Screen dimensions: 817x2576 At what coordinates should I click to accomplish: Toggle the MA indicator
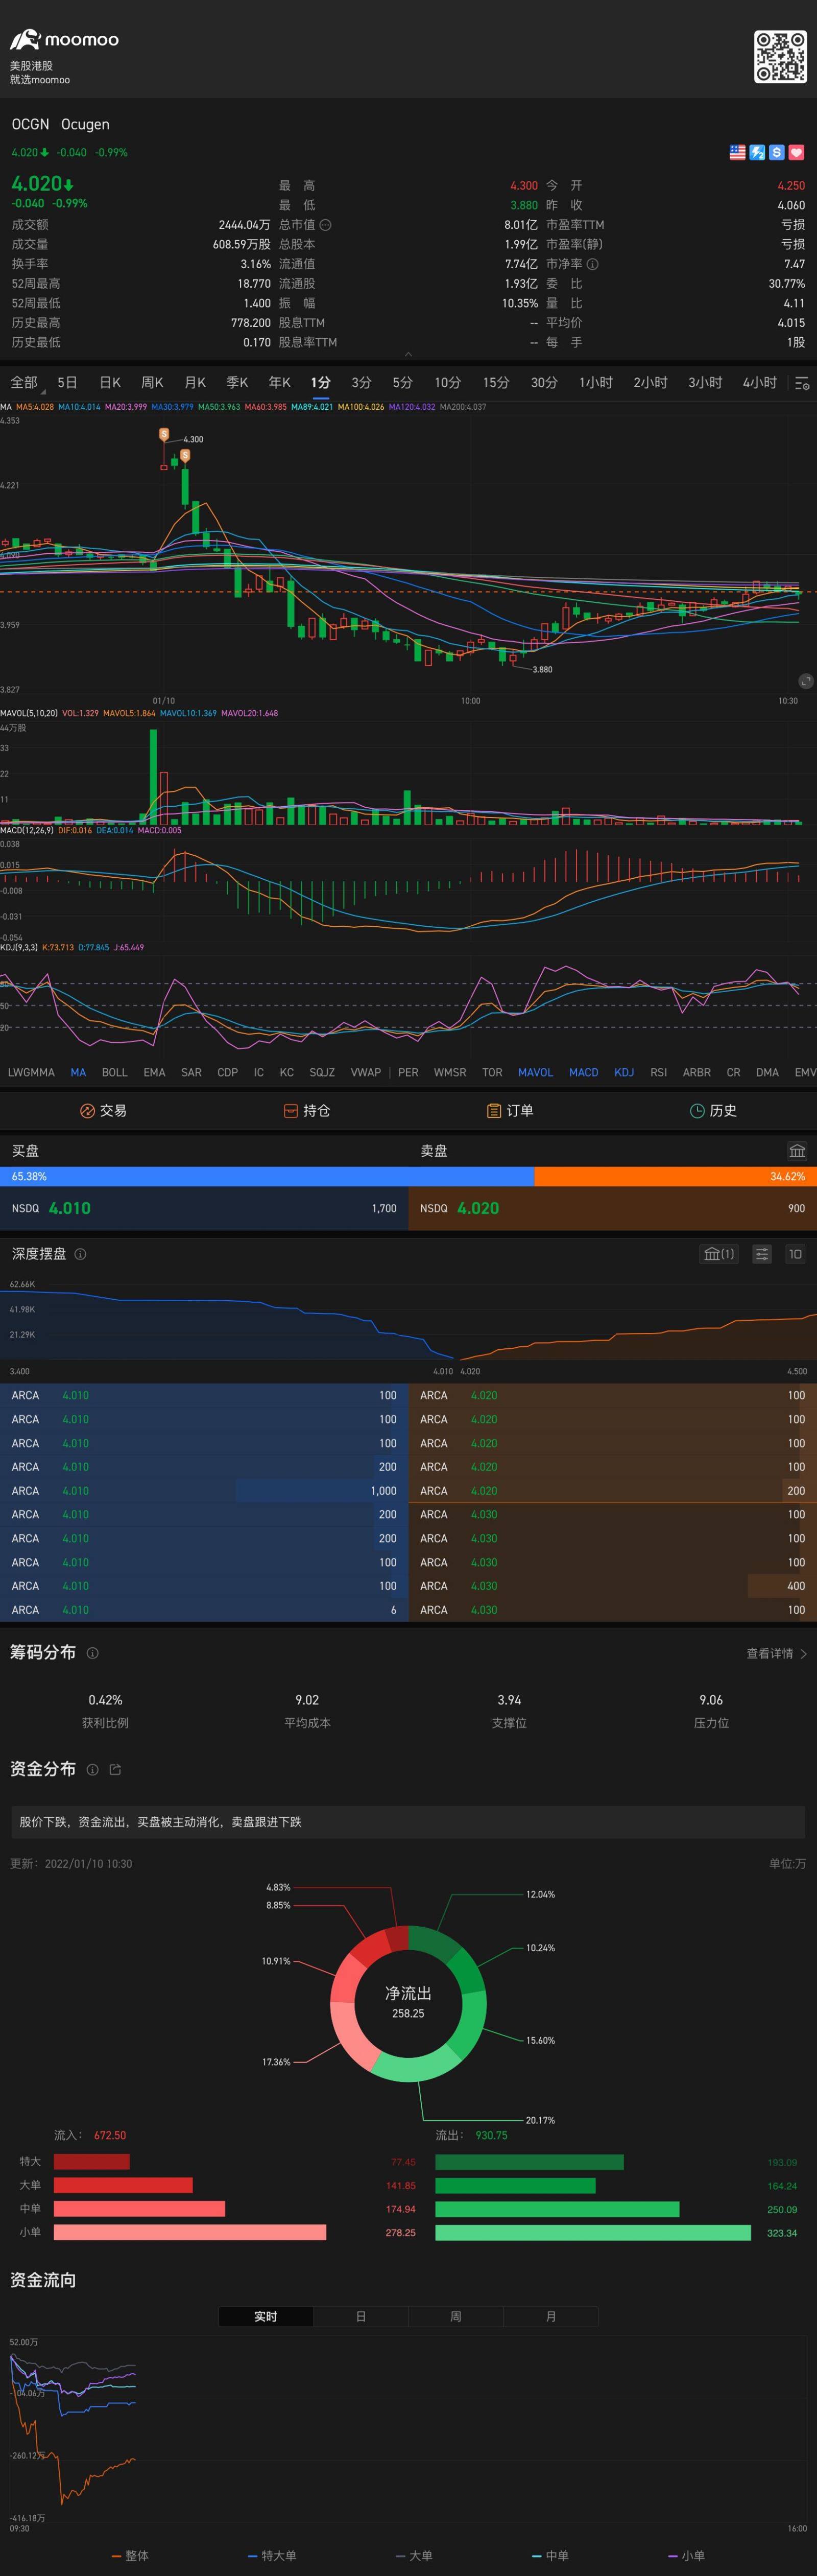78,1072
